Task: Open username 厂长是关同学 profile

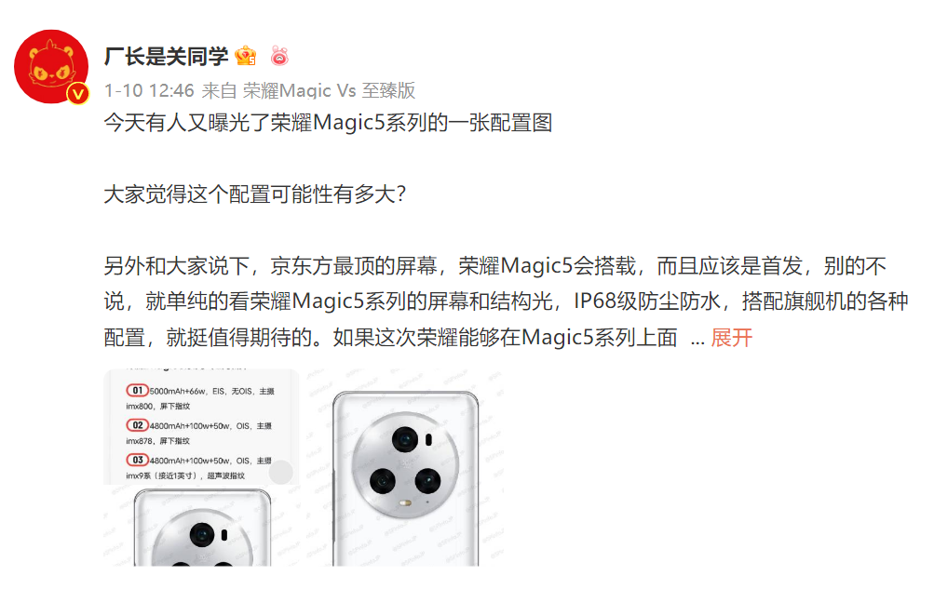Action: click(x=166, y=57)
